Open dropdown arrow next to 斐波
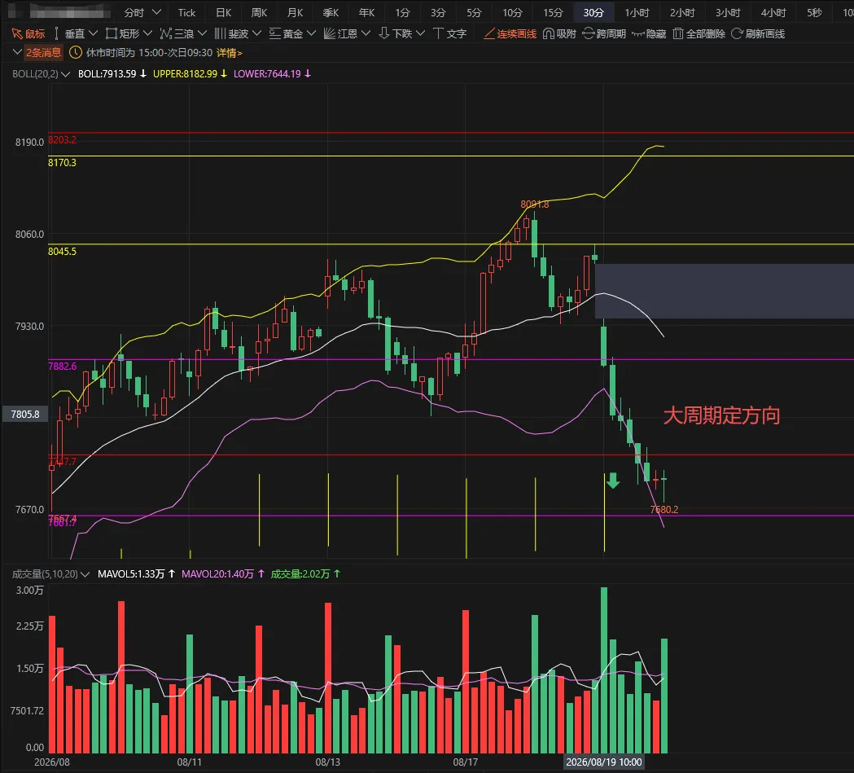Viewport: 854px width, 773px height. coord(256,33)
